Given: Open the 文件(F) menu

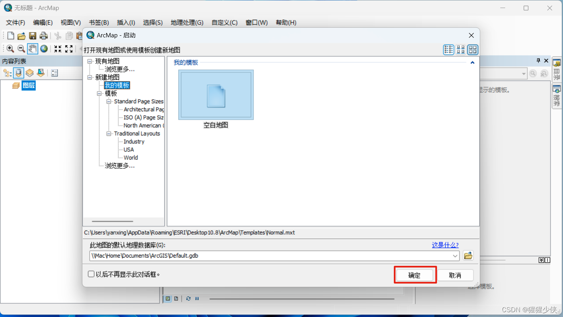Looking at the screenshot, I should point(16,22).
